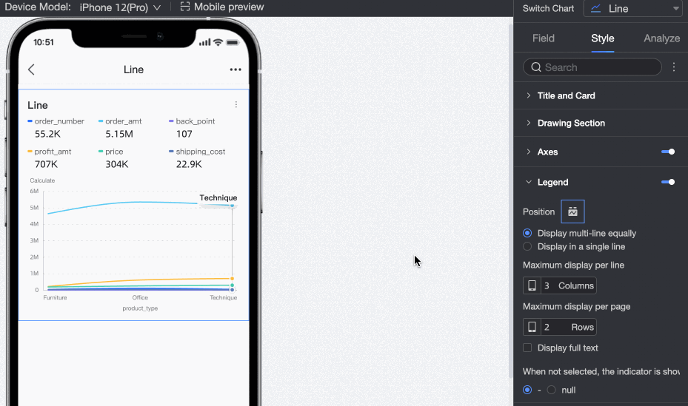The height and width of the screenshot is (406, 688).
Task: Click the Calculate y-axis title
Action: tap(42, 180)
